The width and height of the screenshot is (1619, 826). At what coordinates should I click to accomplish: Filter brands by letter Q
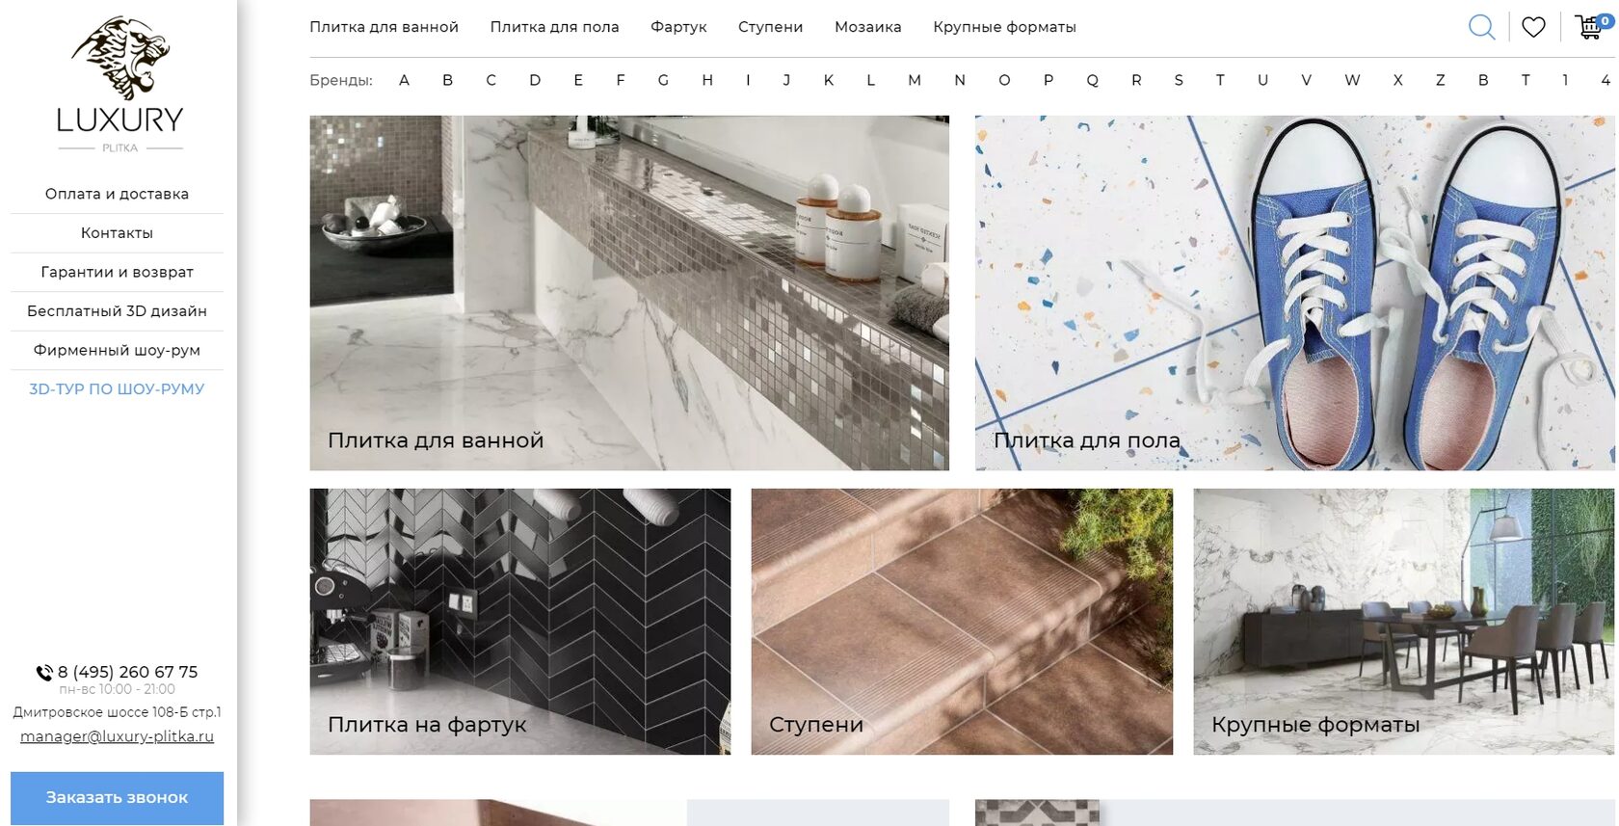click(1092, 80)
